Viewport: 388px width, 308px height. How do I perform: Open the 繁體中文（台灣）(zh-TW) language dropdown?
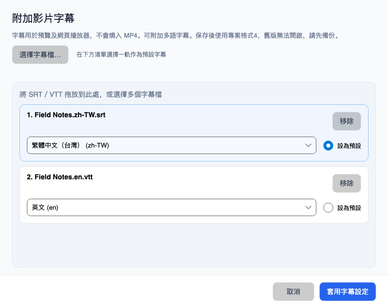172,146
